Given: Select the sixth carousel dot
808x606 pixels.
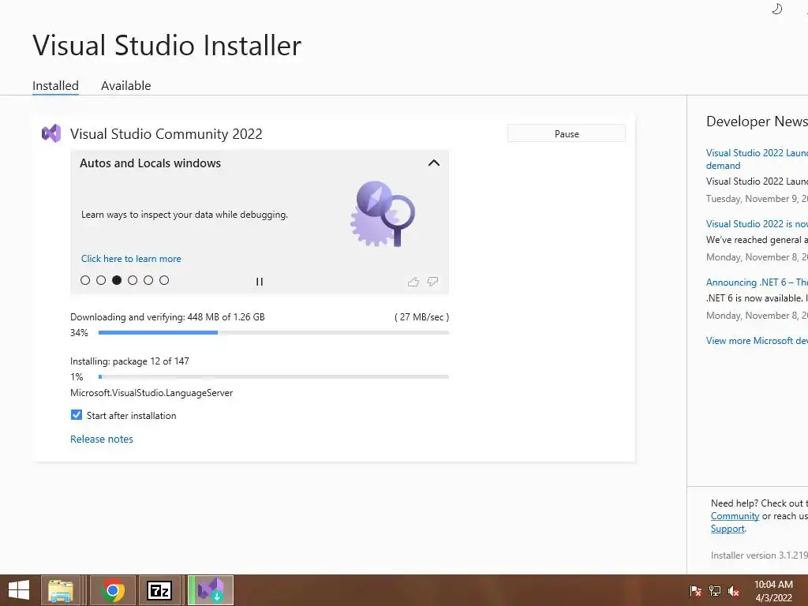Looking at the screenshot, I should [x=164, y=280].
